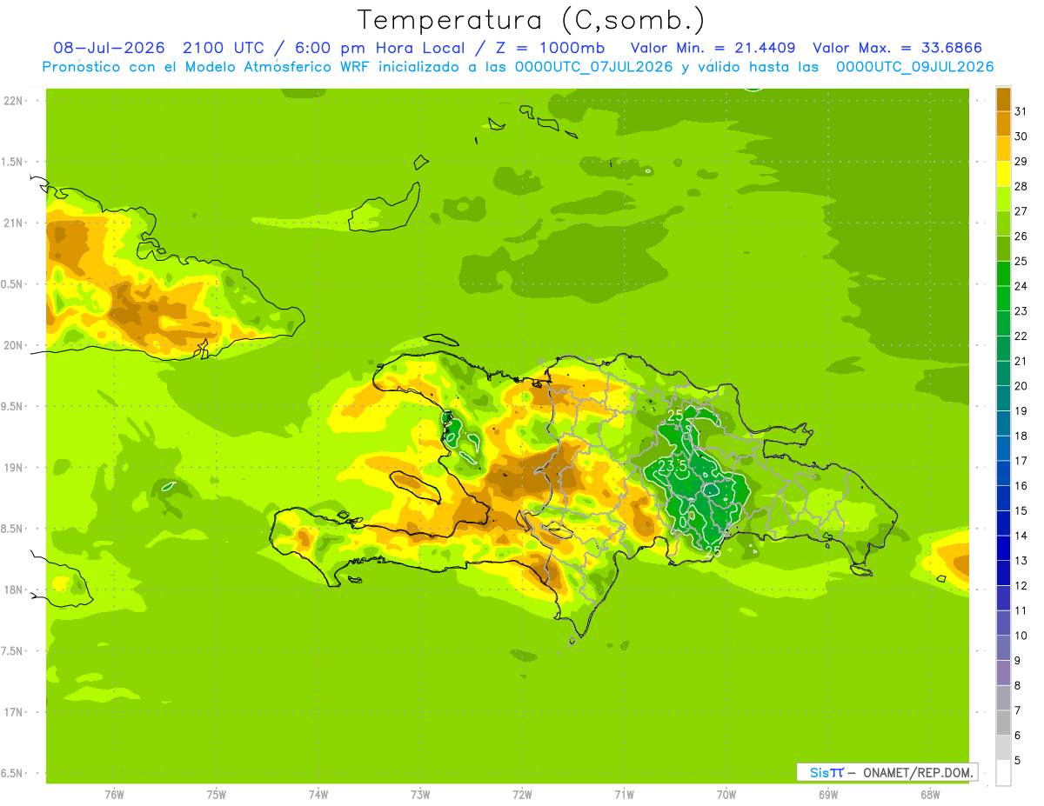Click the '21N' latitude axis label

(x=13, y=223)
